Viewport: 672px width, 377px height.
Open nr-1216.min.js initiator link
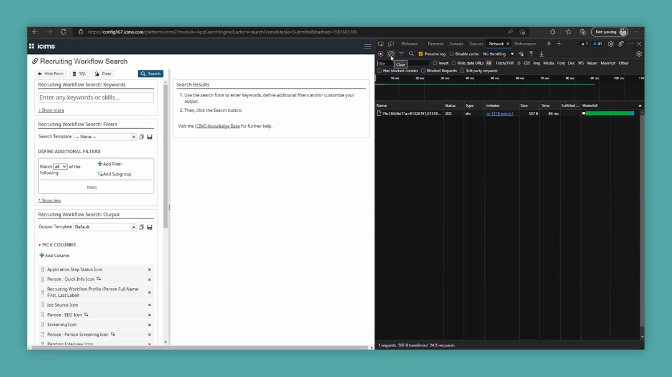pyautogui.click(x=499, y=113)
